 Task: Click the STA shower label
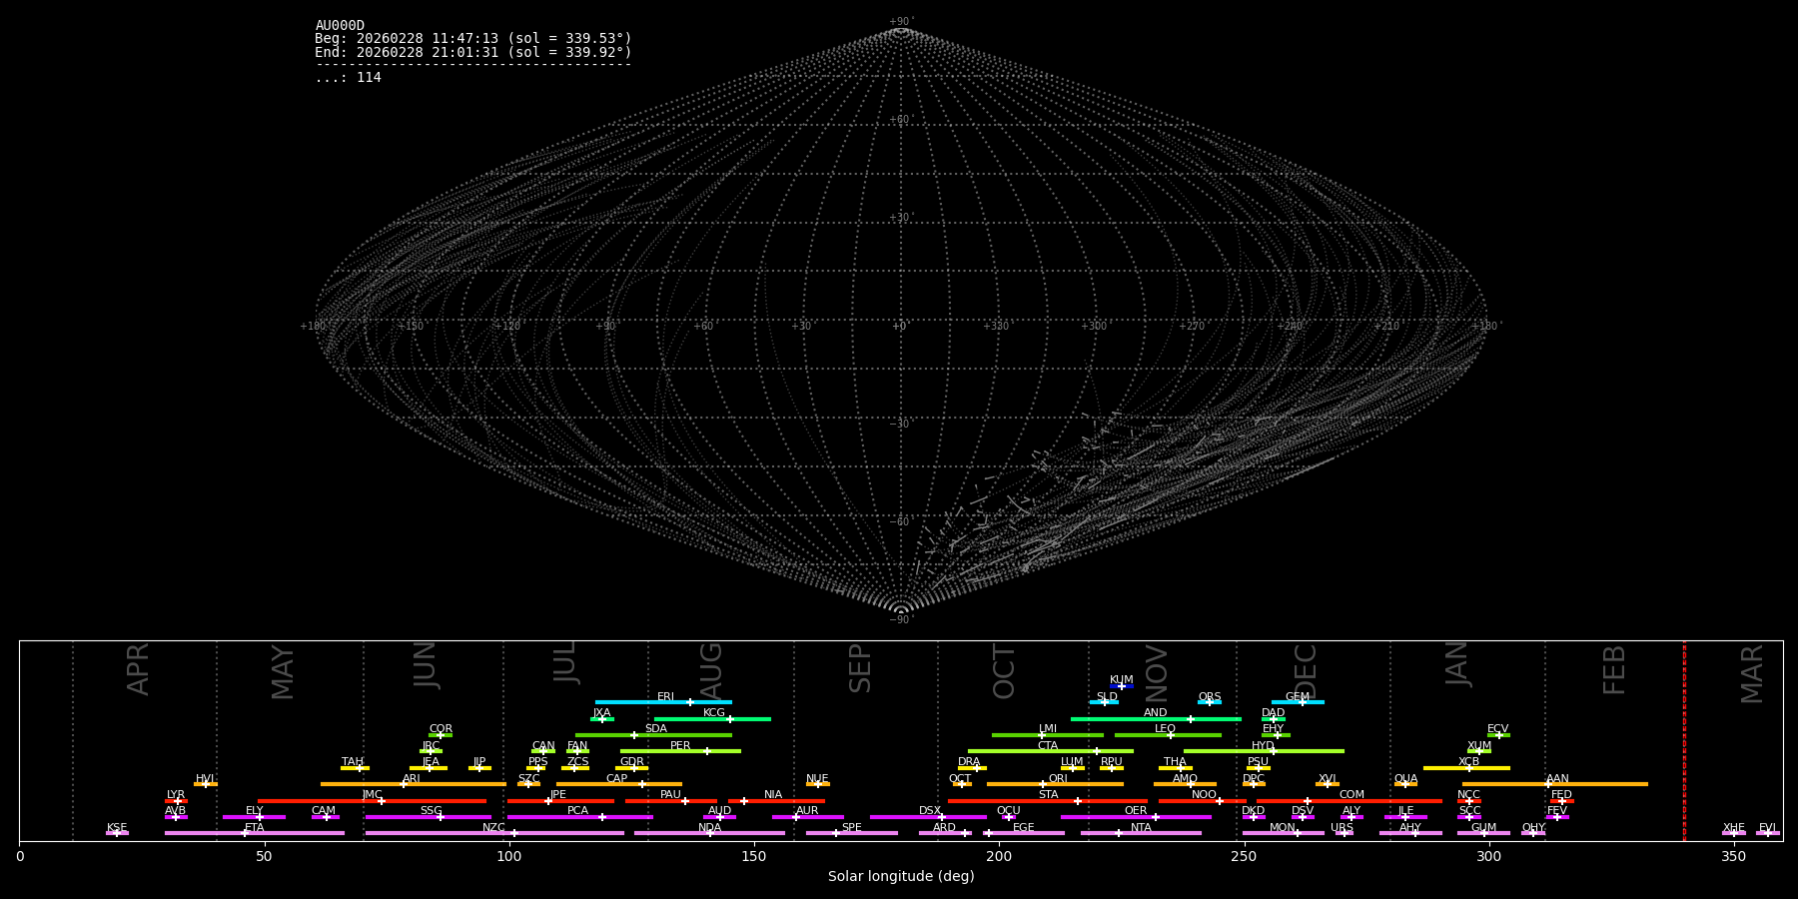pos(1048,795)
